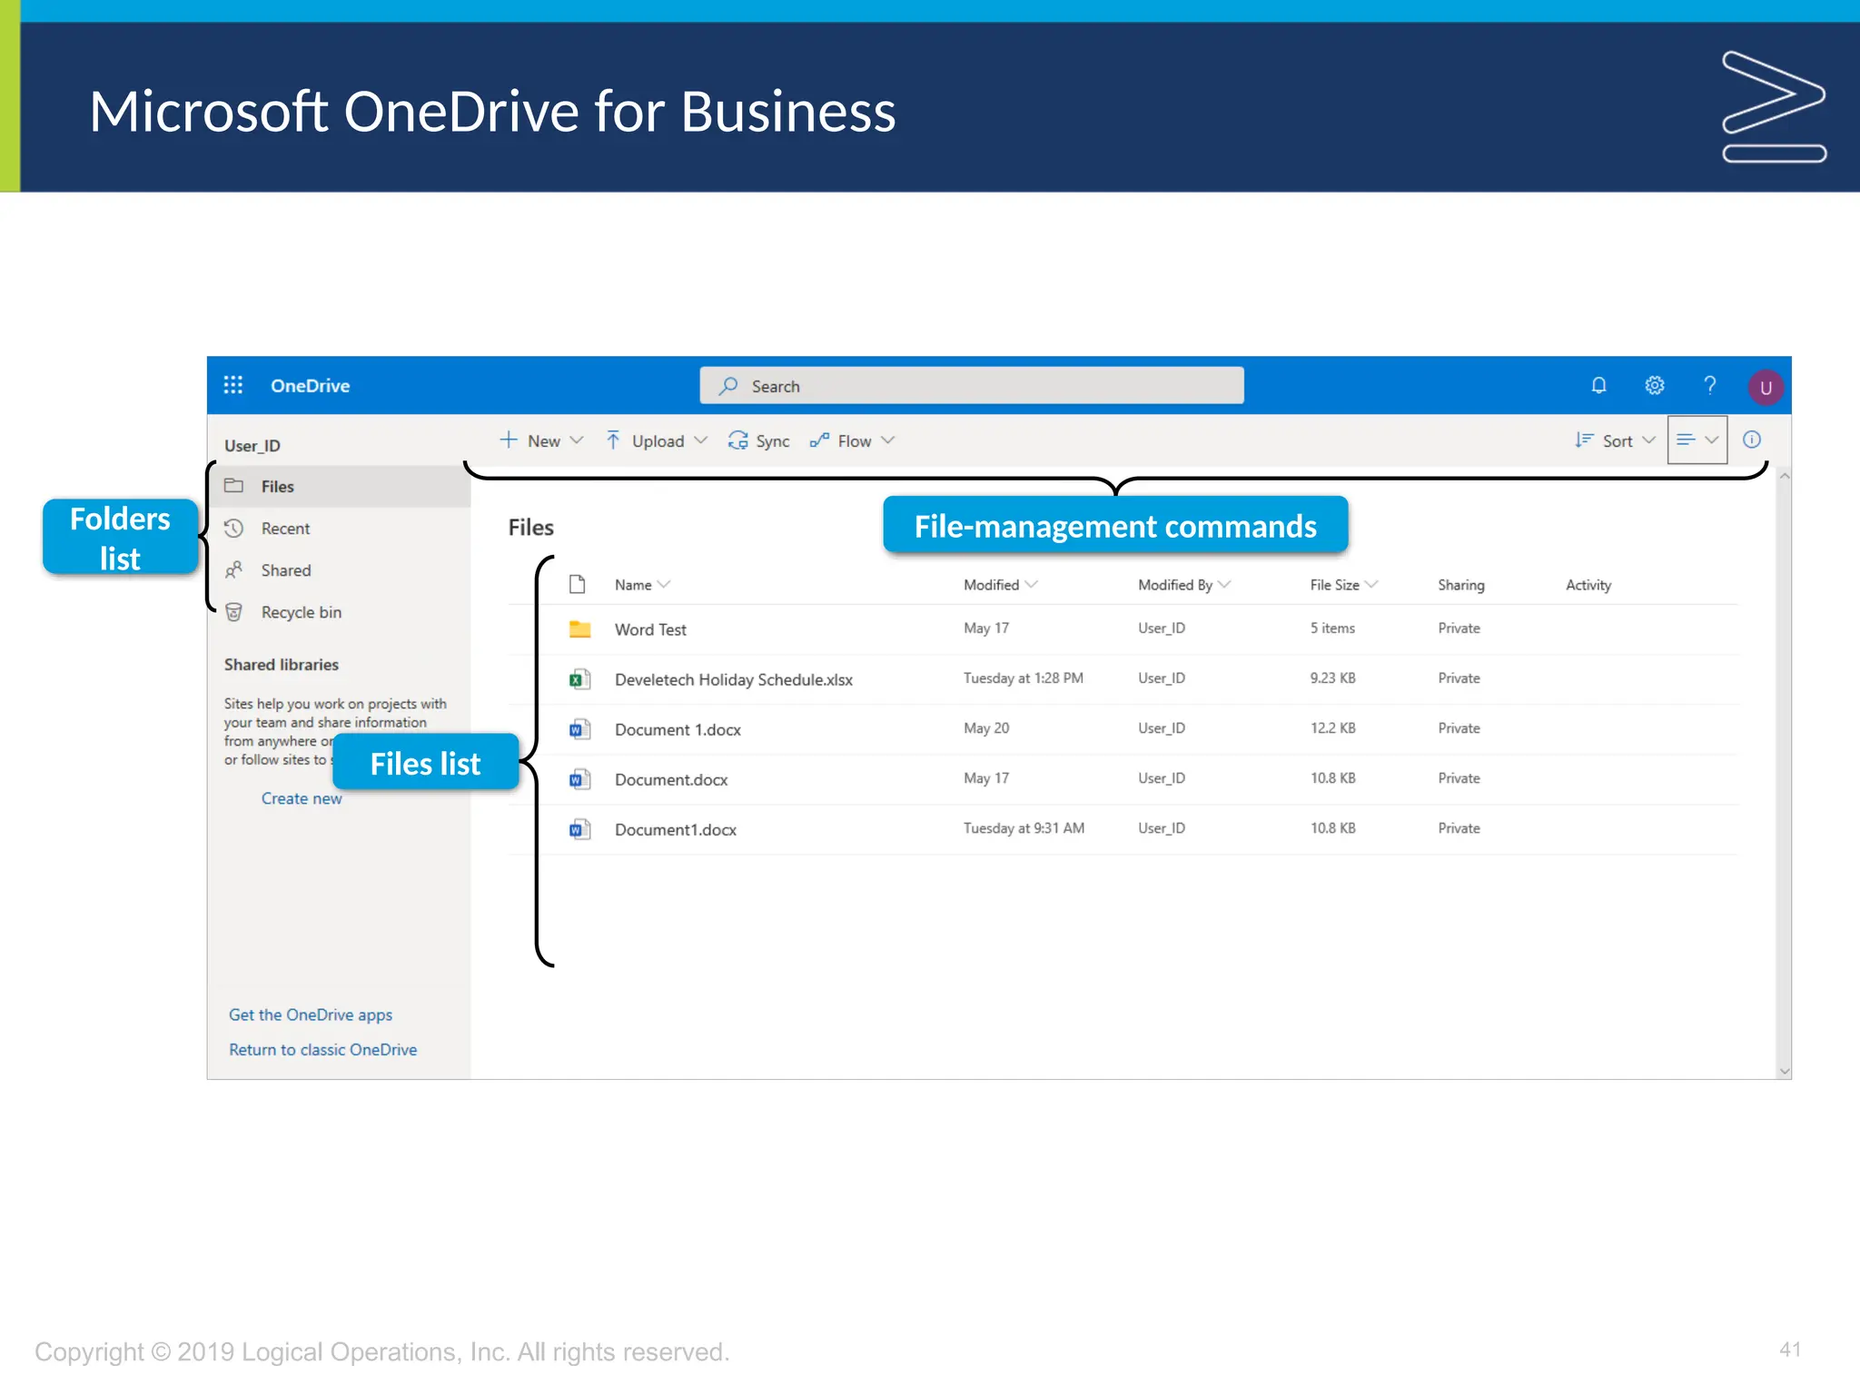Open Document.docx file name
The width and height of the screenshot is (1860, 1395).
pos(671,779)
